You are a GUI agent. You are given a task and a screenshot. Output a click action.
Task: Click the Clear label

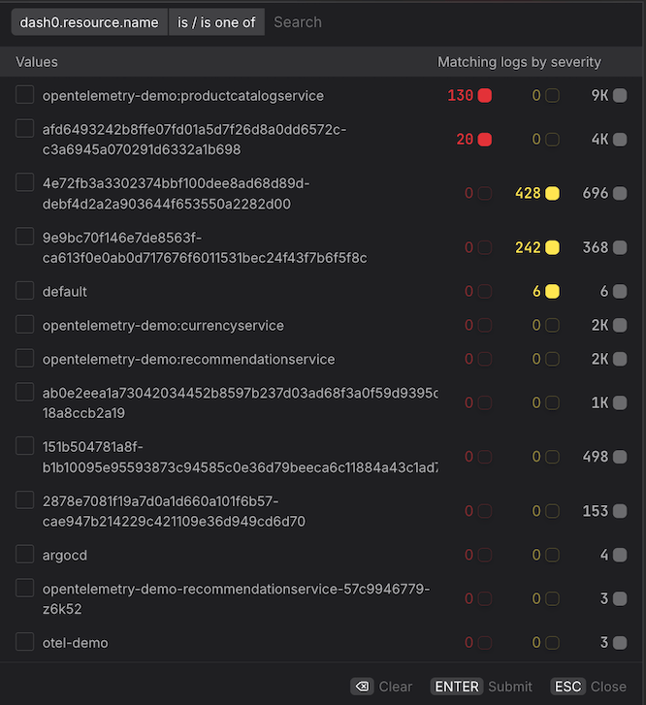coord(396,687)
